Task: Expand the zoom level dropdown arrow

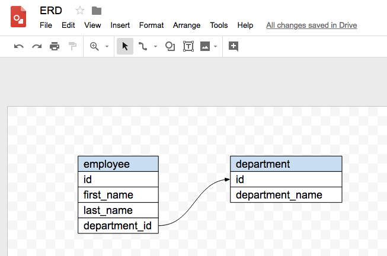Action: click(x=107, y=46)
